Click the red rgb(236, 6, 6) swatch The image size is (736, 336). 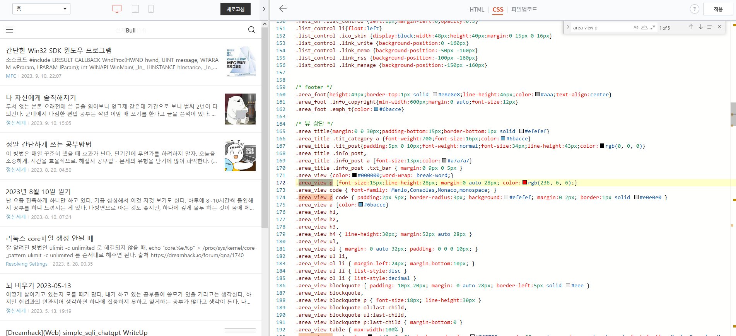tap(524, 182)
